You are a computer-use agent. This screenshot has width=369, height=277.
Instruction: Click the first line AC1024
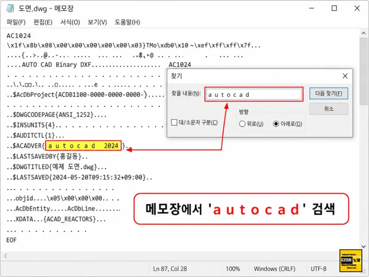point(19,36)
